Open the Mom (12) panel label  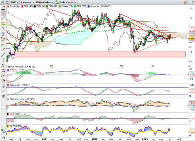pos(13,114)
